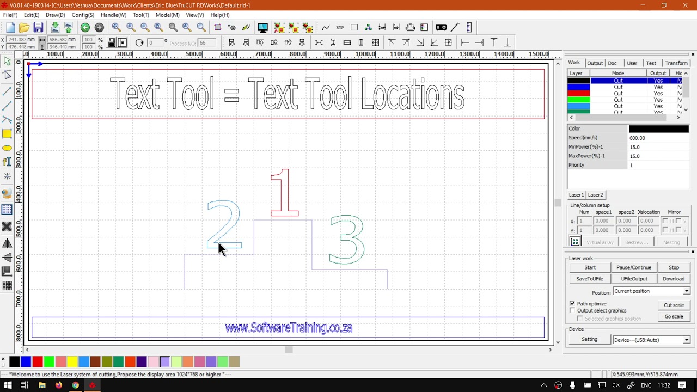
Task: Click the projector camera icon
Action: tap(441, 28)
